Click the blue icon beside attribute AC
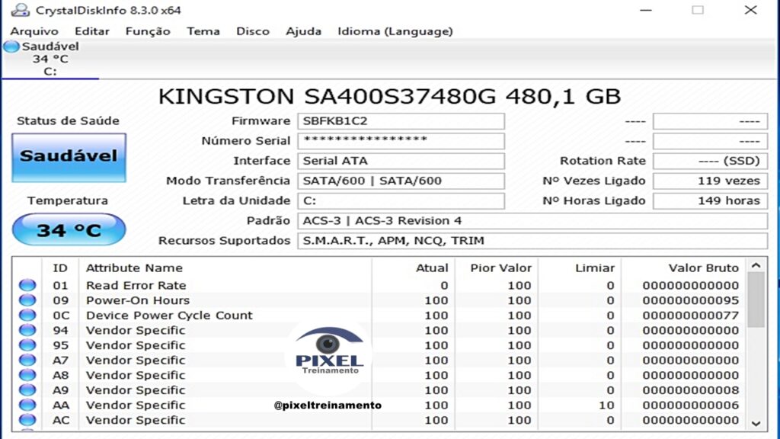The image size is (780, 439). 27,420
